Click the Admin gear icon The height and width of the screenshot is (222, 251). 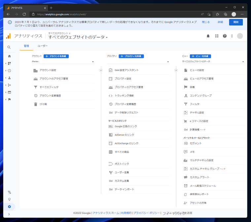pyautogui.click(x=10, y=206)
